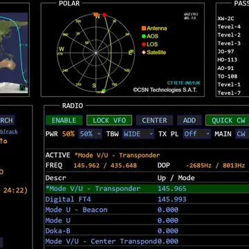Select the Mode U - Beacon row
Viewport: 249px width, 249px height.
tap(147, 210)
